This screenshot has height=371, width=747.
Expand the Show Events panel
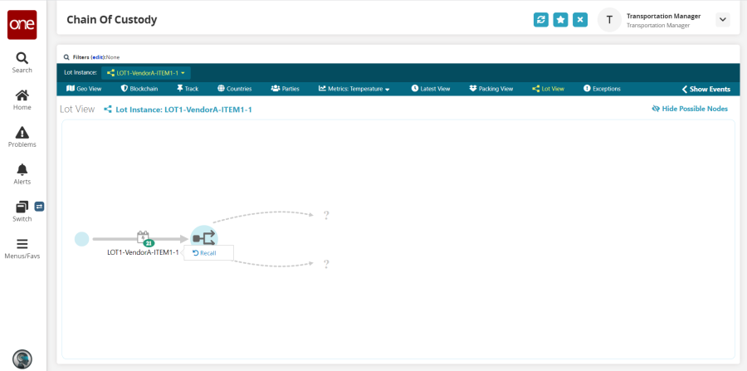pyautogui.click(x=706, y=89)
